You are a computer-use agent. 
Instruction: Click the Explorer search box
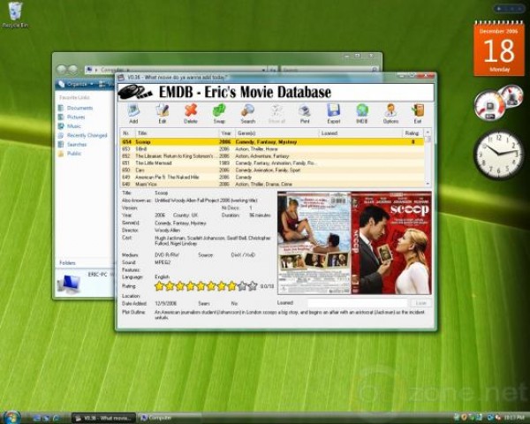click(x=329, y=70)
